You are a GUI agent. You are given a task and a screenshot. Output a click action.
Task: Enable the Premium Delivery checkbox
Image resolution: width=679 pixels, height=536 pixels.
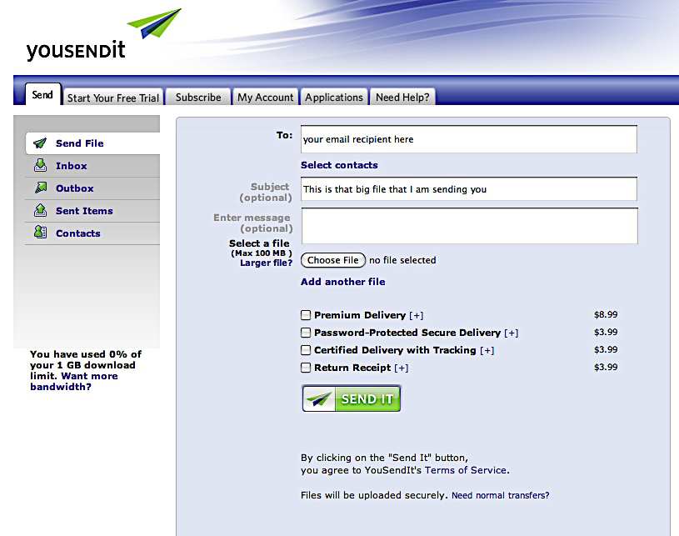[x=306, y=315]
